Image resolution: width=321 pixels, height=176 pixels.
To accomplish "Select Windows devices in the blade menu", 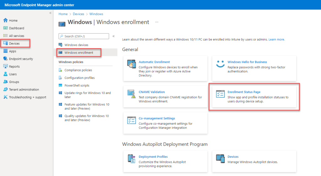I will click(x=76, y=45).
